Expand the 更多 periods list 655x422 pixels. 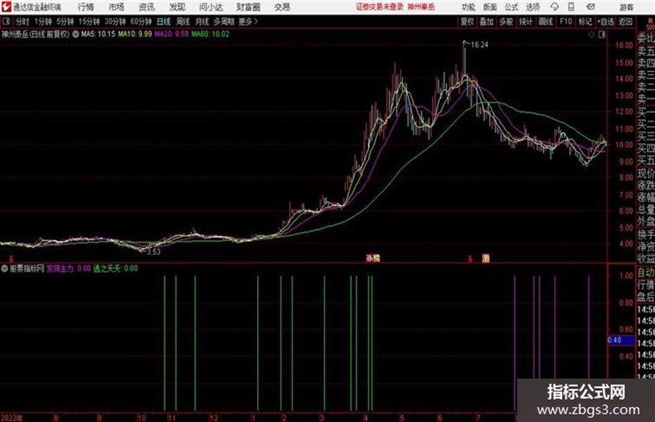coord(248,21)
